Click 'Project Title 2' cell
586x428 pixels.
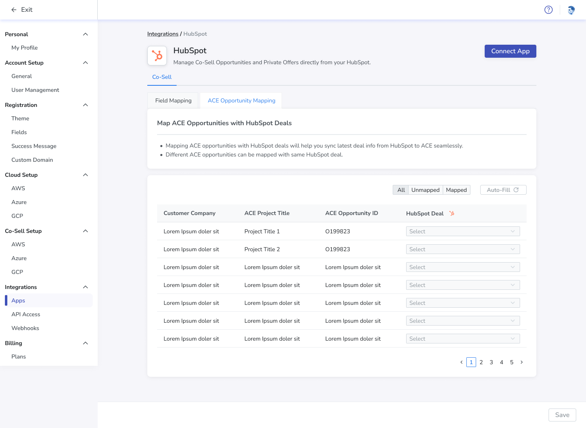[x=262, y=249]
